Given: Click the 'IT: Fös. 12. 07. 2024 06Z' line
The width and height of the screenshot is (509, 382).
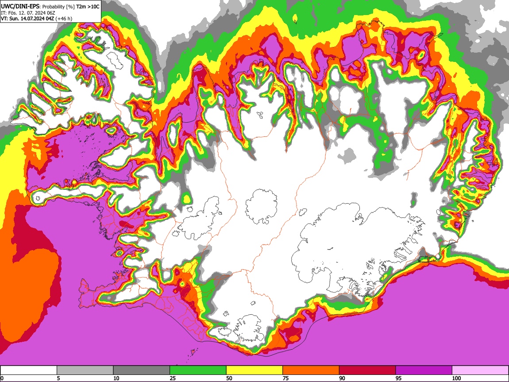Looking at the screenshot, I should (28, 13).
